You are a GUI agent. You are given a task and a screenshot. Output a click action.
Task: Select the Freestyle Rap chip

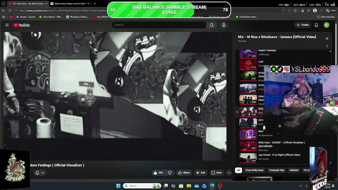click(x=276, y=170)
